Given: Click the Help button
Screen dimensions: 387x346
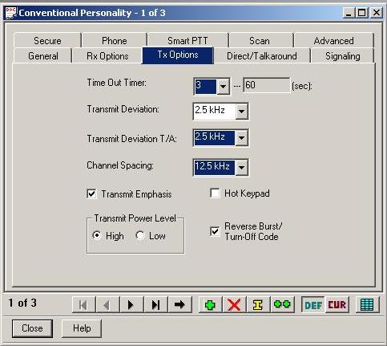Looking at the screenshot, I should [x=82, y=328].
